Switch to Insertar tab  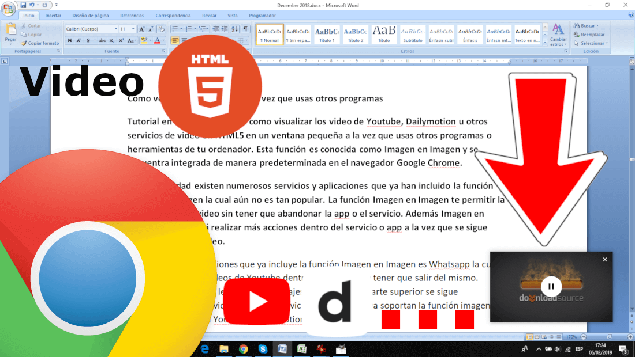click(x=53, y=16)
